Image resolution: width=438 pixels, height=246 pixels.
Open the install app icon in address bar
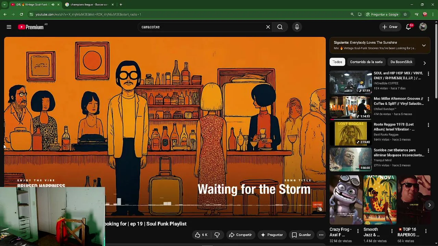[x=360, y=14]
